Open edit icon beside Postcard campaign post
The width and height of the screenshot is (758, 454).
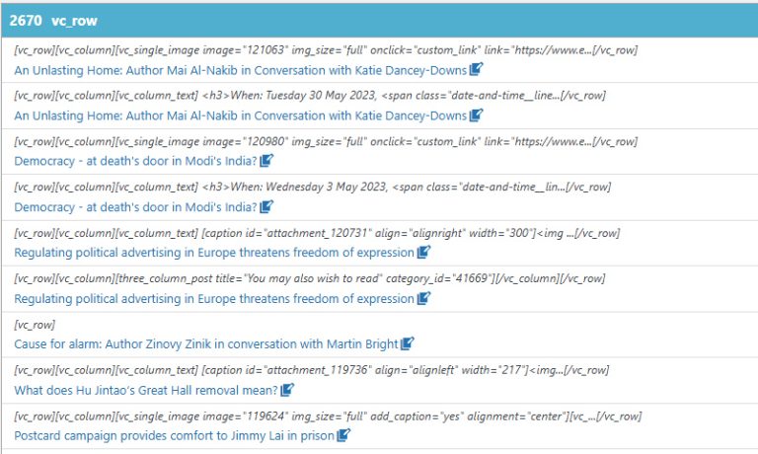click(343, 435)
